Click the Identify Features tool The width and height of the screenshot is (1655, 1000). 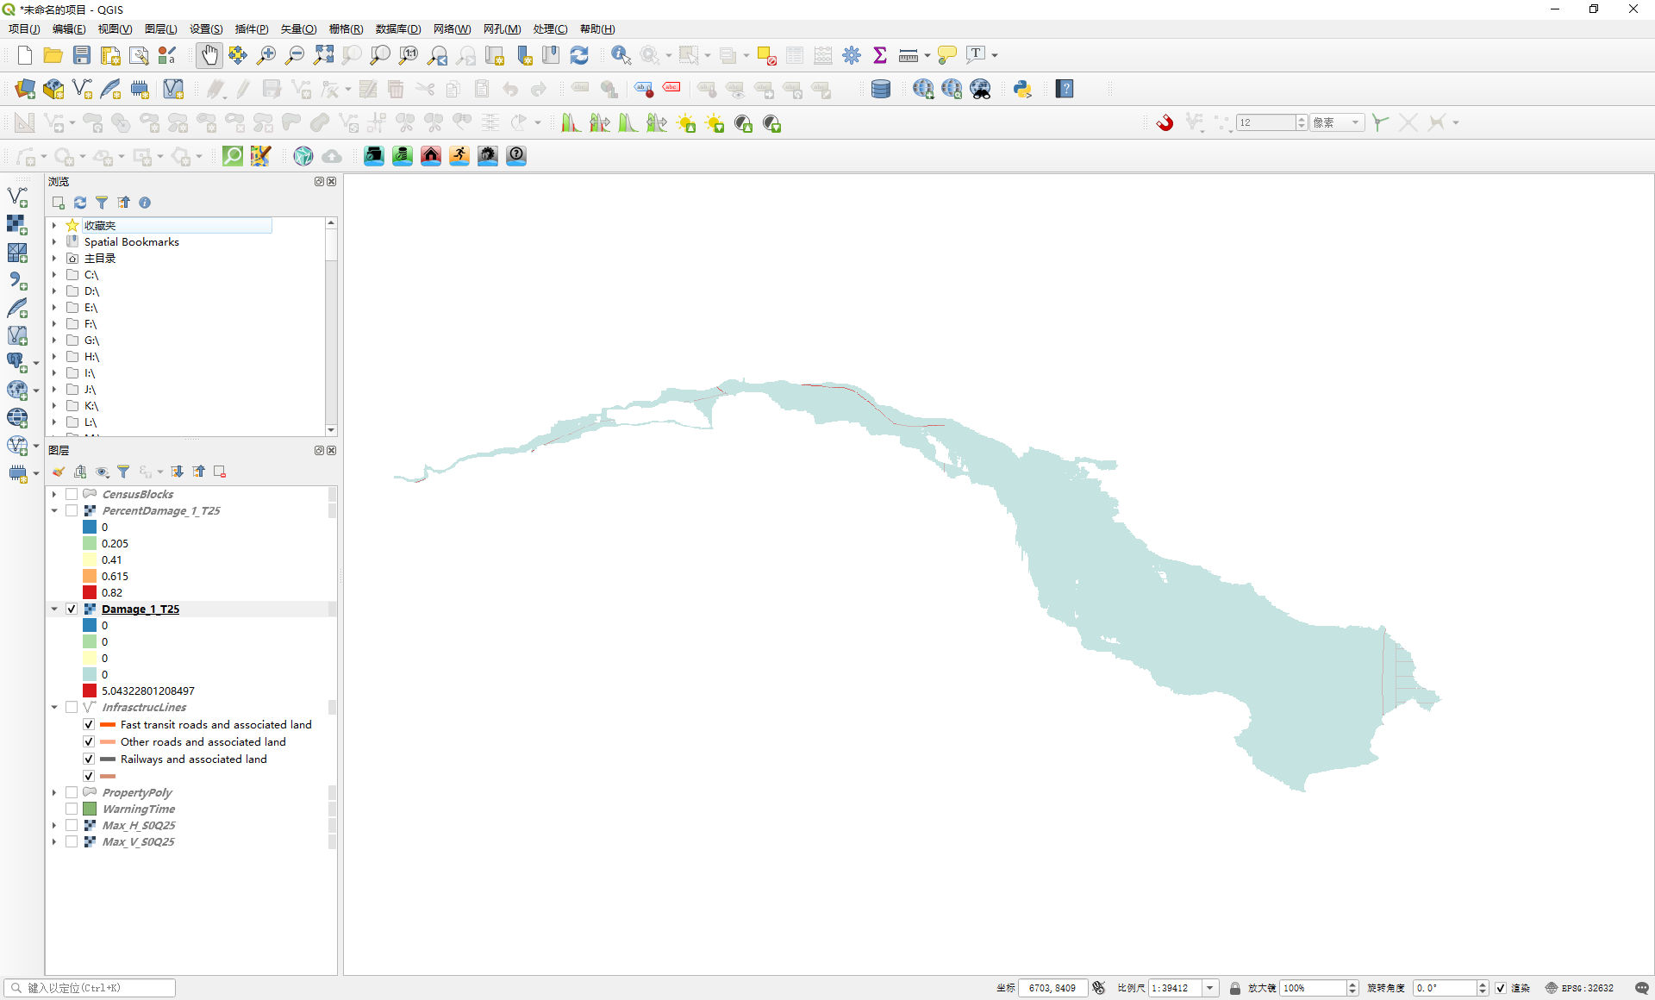point(621,55)
